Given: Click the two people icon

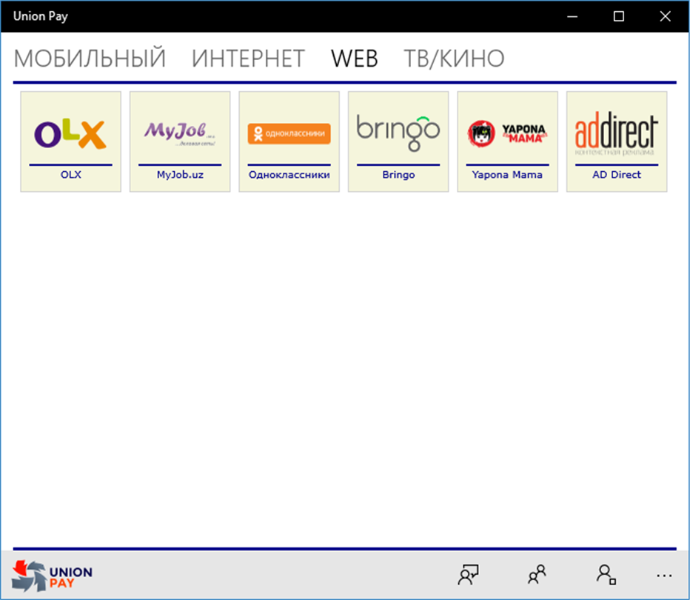Looking at the screenshot, I should 537,575.
